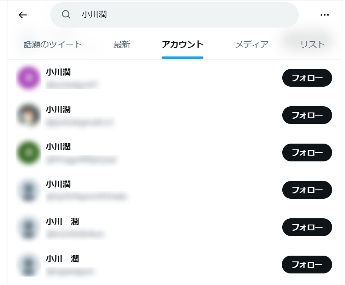Viewport: 345px width, 285px height.
Task: Follow the last 小川　潤 account
Action: point(307,265)
